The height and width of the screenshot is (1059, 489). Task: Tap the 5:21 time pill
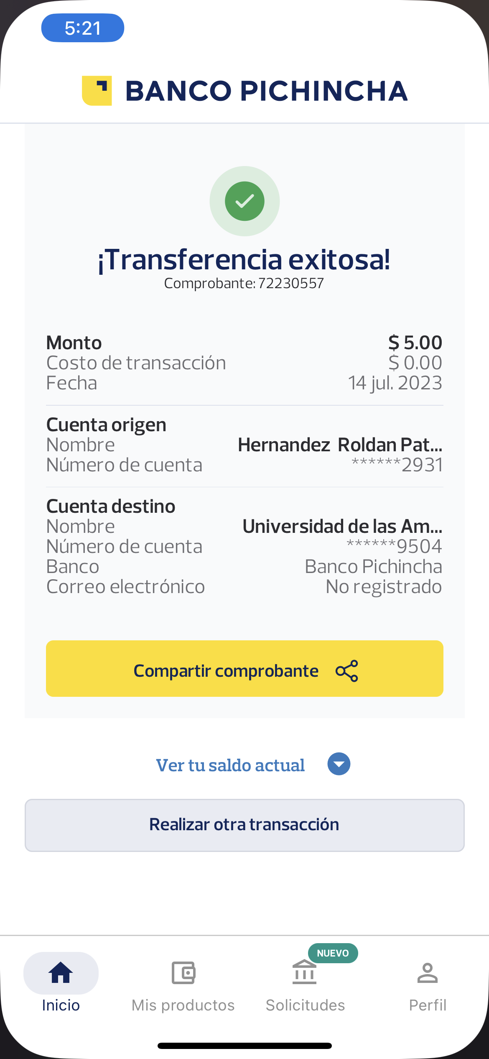(83, 28)
